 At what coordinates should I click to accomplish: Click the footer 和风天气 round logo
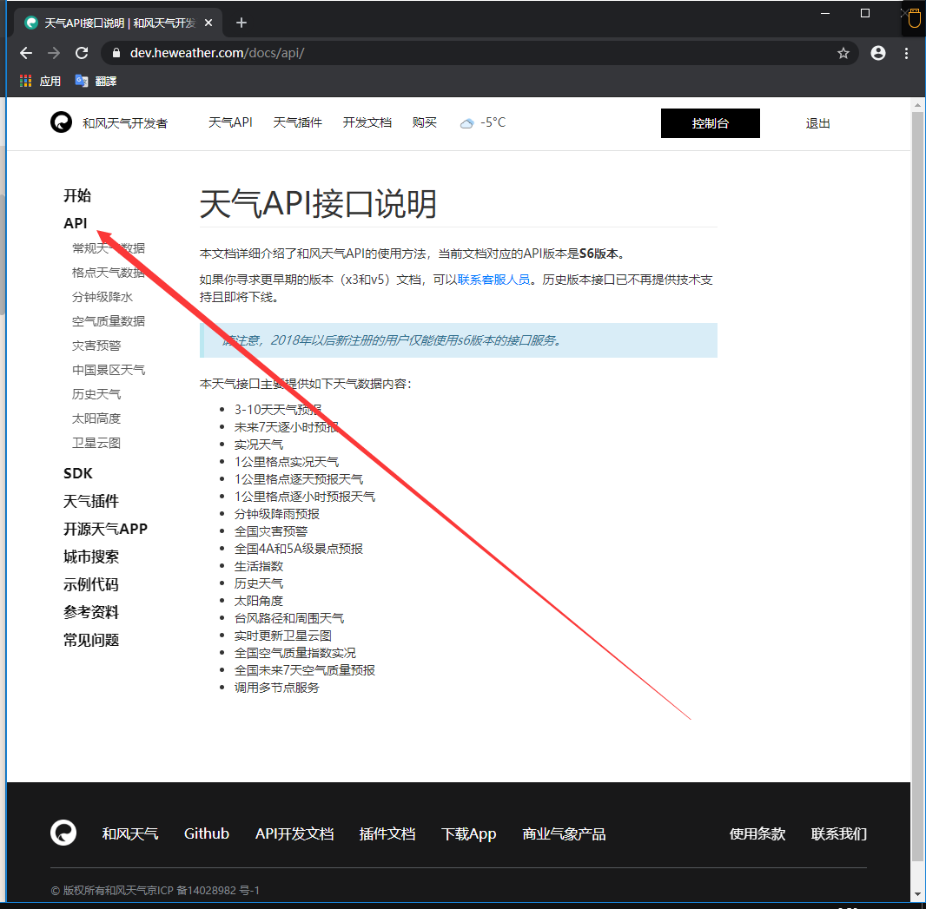(63, 833)
